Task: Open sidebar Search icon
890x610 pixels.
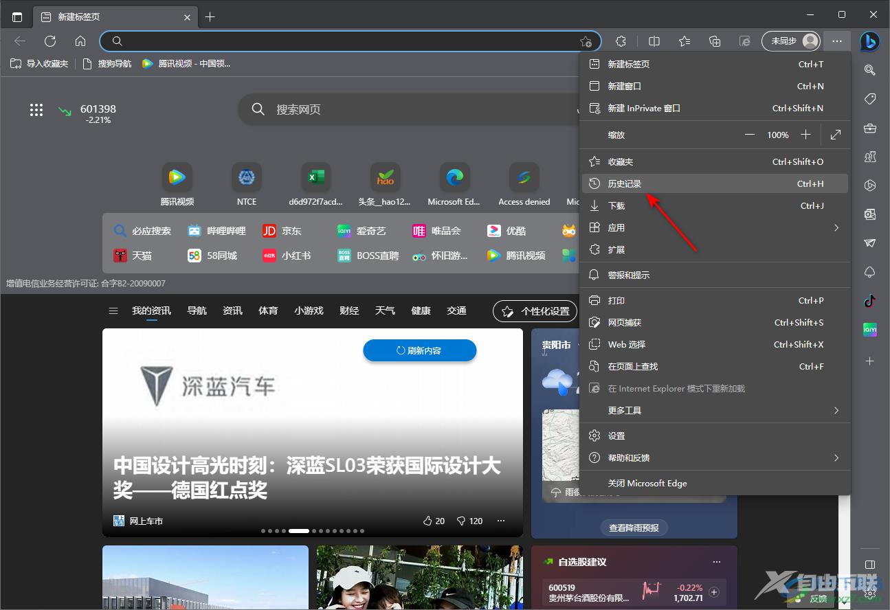Action: (x=870, y=70)
